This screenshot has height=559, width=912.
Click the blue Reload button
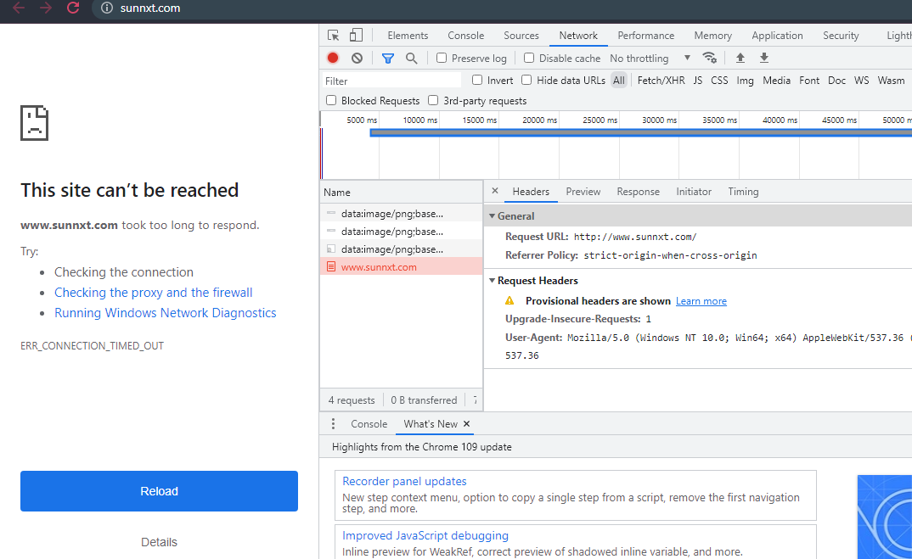click(x=159, y=491)
